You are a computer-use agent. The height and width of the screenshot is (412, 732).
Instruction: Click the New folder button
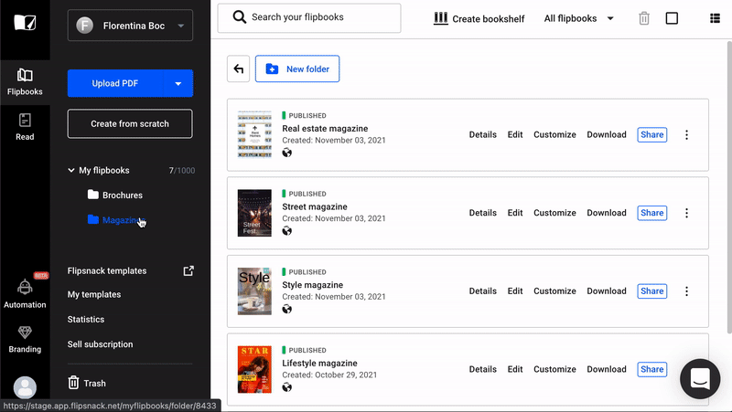(297, 69)
